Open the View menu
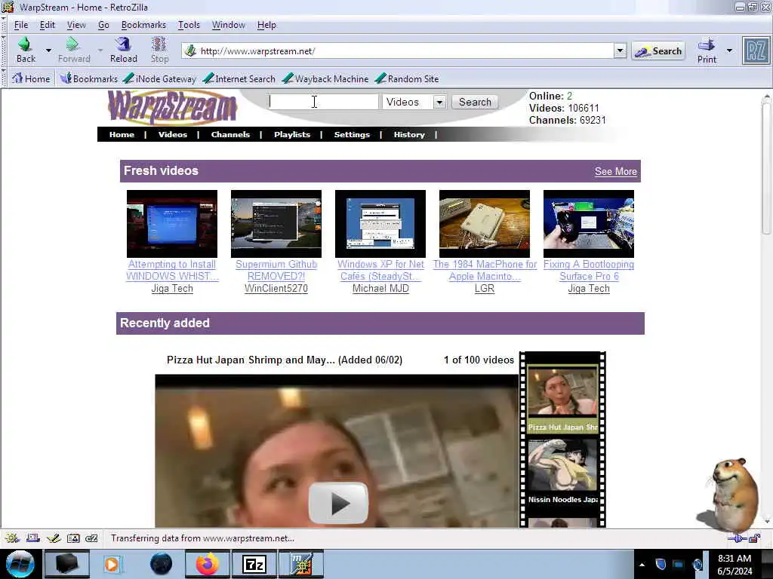This screenshot has width=773, height=579. click(76, 25)
